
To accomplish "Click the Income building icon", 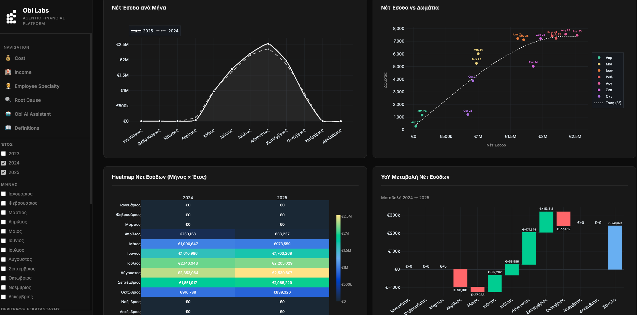I will [8, 72].
